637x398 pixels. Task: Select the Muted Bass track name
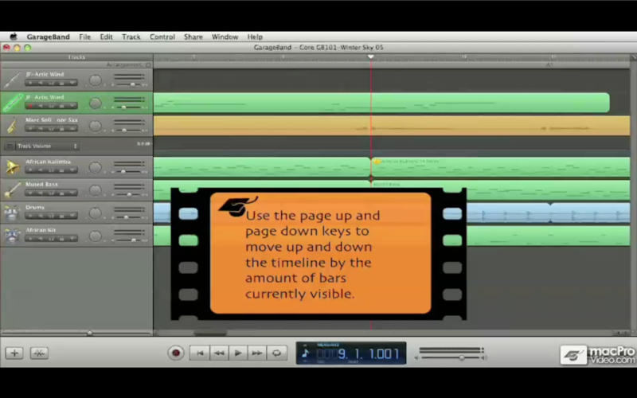[41, 185]
